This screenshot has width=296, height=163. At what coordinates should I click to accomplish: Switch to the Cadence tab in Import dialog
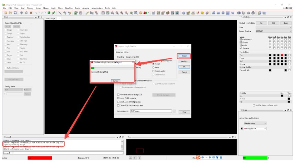click(119, 52)
